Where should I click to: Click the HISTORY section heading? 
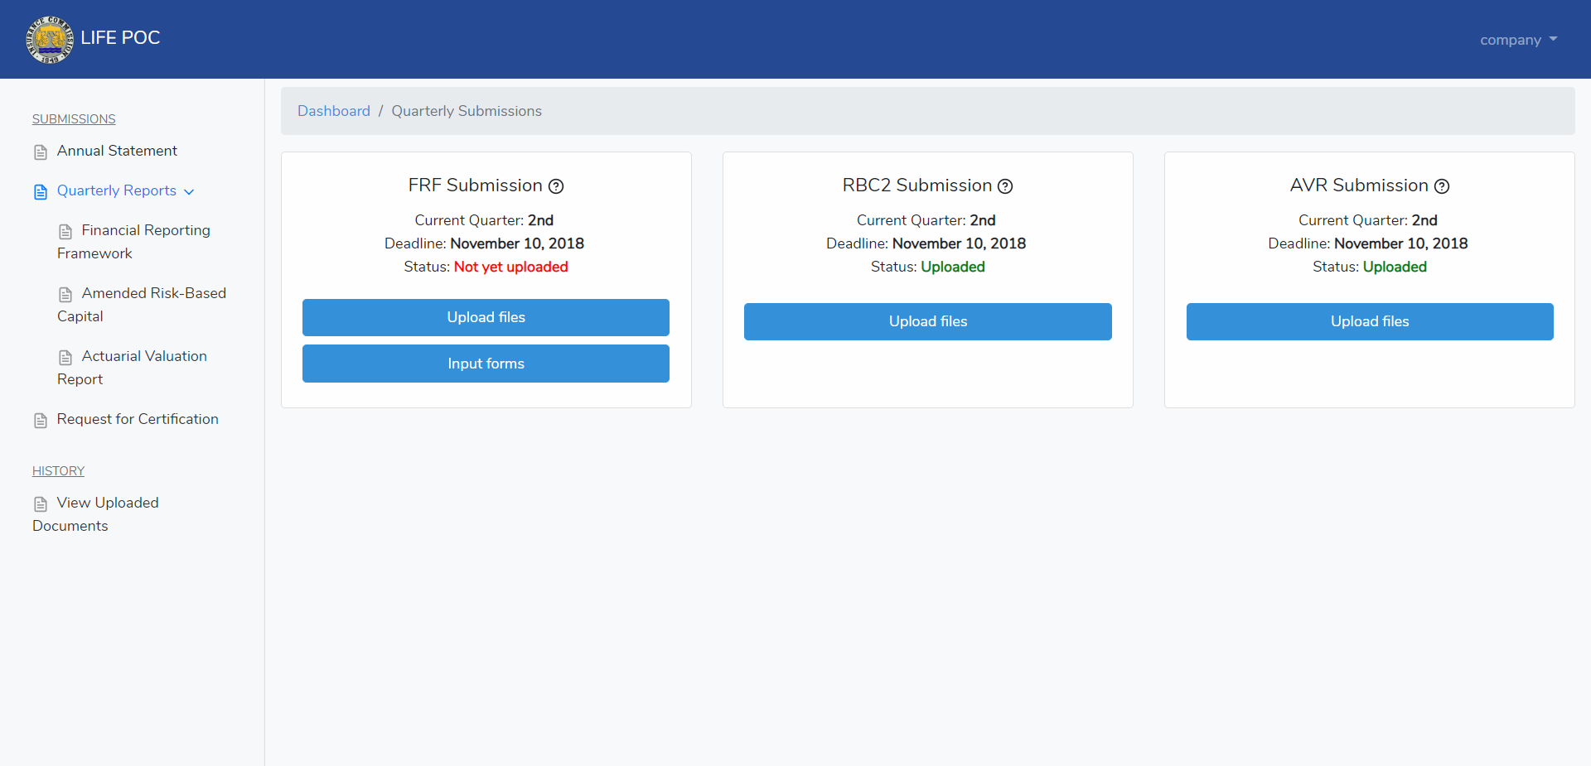click(58, 471)
